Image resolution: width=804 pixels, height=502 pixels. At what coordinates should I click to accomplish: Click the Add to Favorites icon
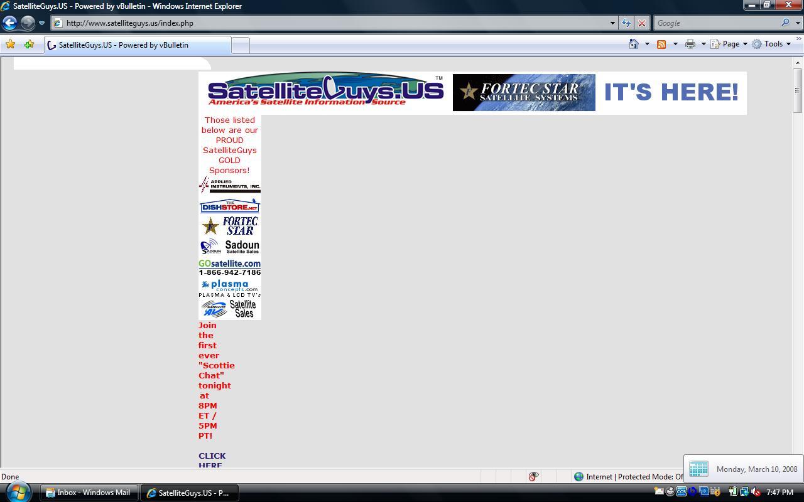pyautogui.click(x=29, y=44)
